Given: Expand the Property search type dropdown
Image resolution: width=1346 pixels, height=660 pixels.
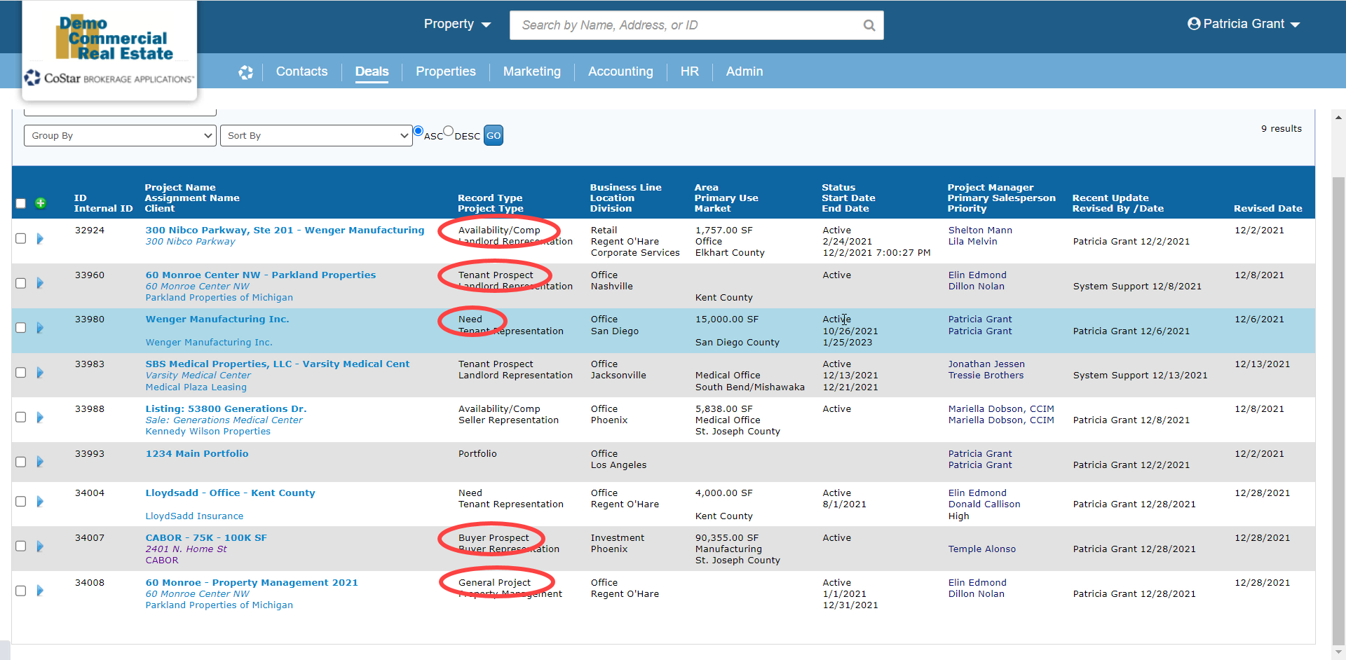Looking at the screenshot, I should [x=457, y=25].
